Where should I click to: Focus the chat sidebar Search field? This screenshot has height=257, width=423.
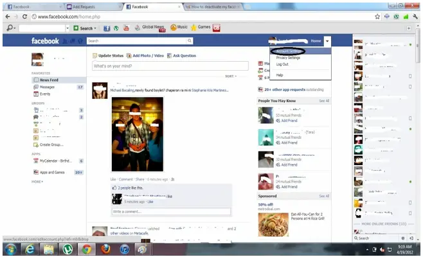[x=376, y=238]
